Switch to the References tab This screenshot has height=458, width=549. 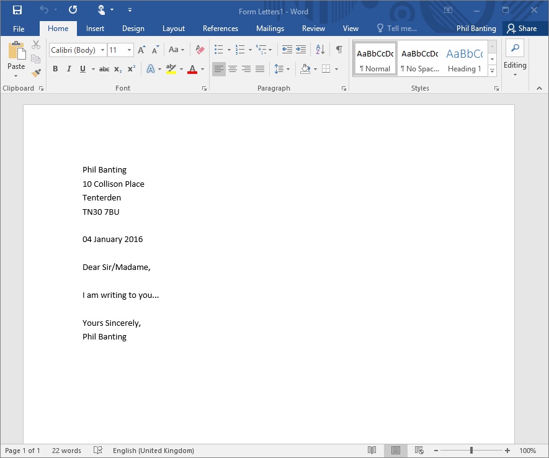point(221,29)
